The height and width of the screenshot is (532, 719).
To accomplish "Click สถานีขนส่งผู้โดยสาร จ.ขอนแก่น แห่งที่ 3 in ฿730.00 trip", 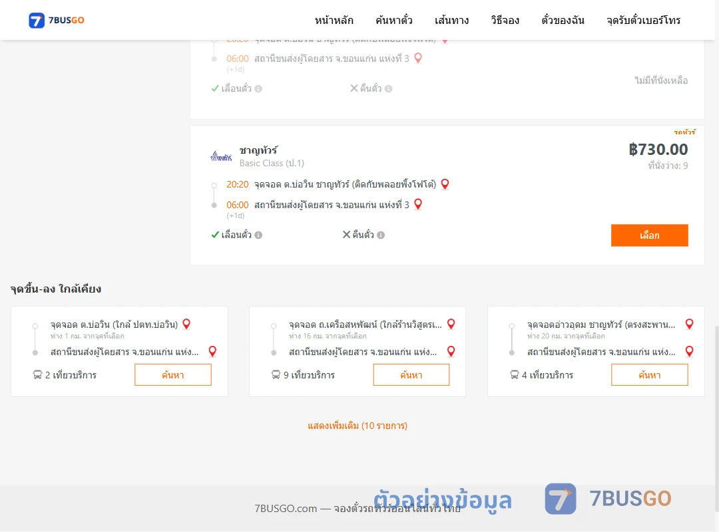I will (x=332, y=205).
